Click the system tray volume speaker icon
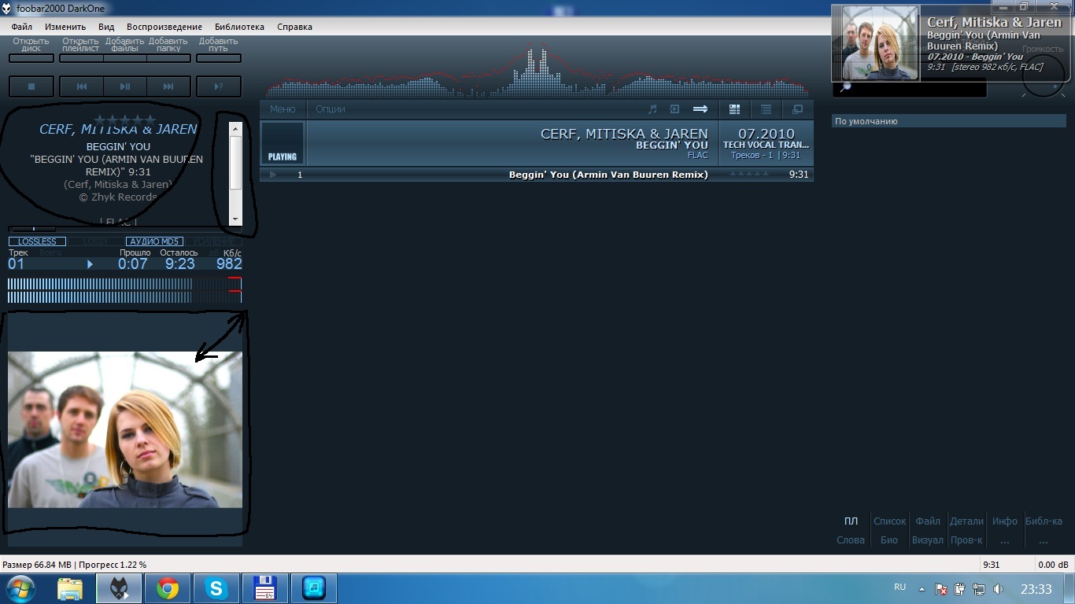1075x604 pixels. click(999, 589)
